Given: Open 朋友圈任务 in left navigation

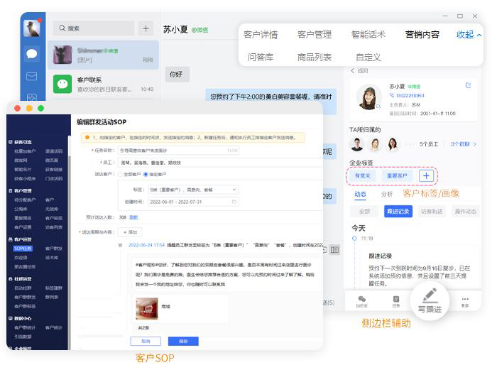Looking at the screenshot, I should coord(25,267).
